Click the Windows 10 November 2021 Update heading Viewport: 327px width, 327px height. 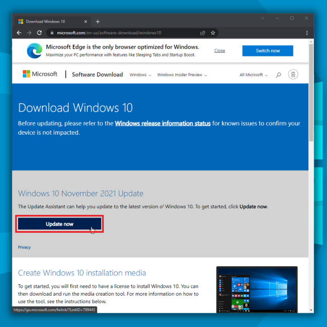[81, 193]
